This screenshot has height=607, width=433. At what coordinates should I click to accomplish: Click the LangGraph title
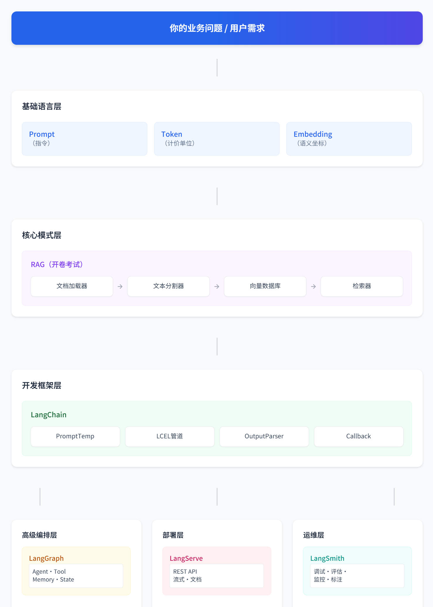coord(46,558)
